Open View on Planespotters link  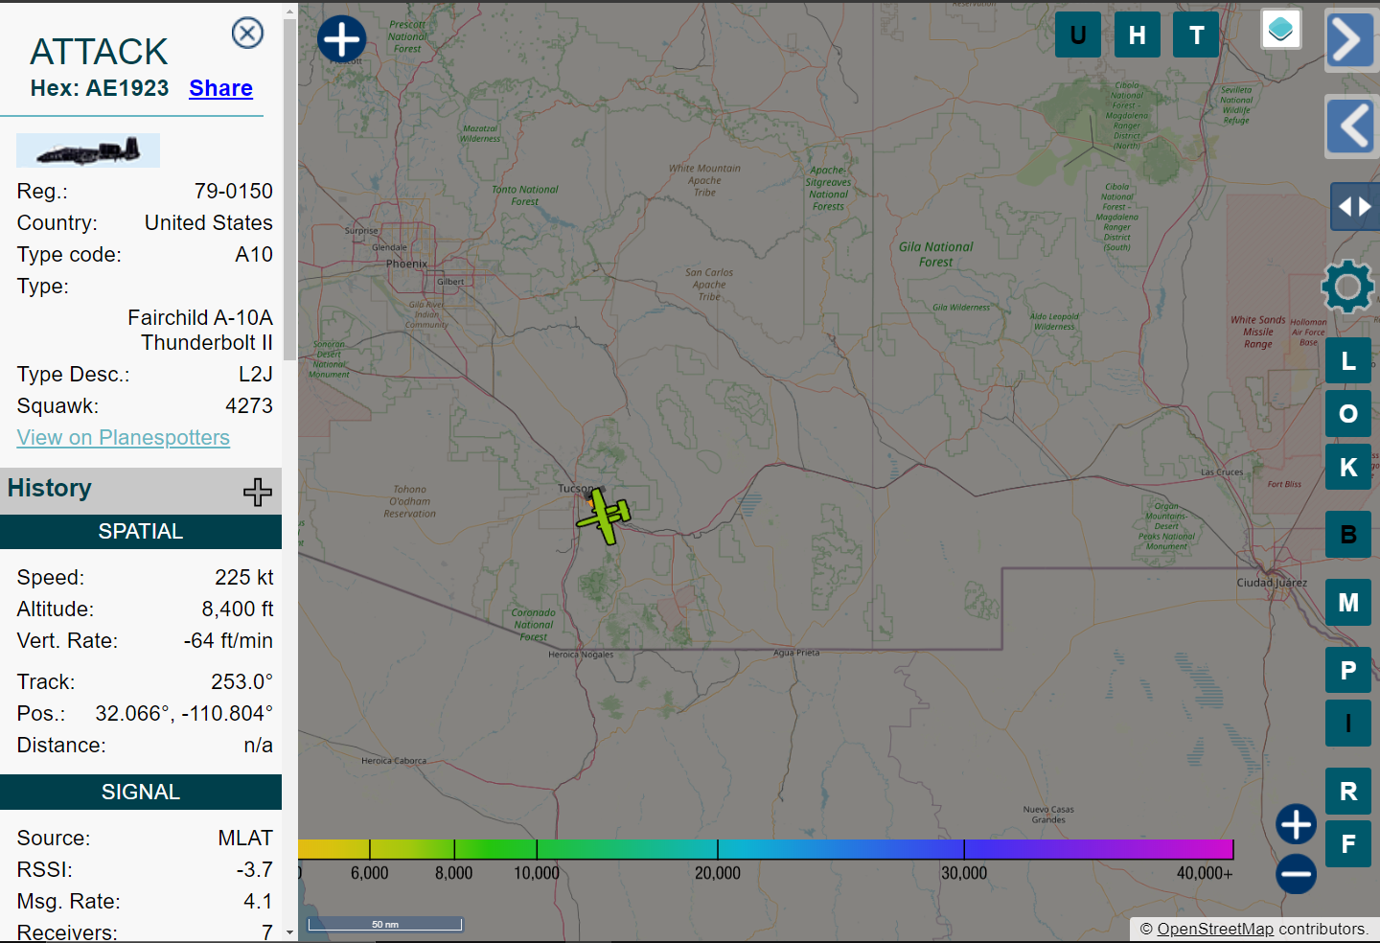(124, 438)
